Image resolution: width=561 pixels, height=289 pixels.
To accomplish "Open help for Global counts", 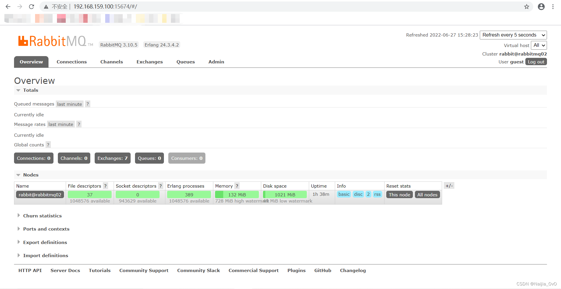I will pyautogui.click(x=48, y=145).
